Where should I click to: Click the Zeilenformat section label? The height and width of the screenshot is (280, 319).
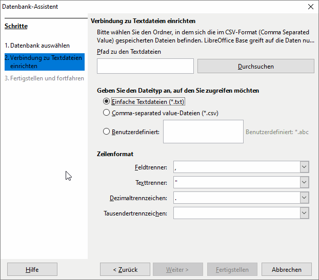click(115, 154)
